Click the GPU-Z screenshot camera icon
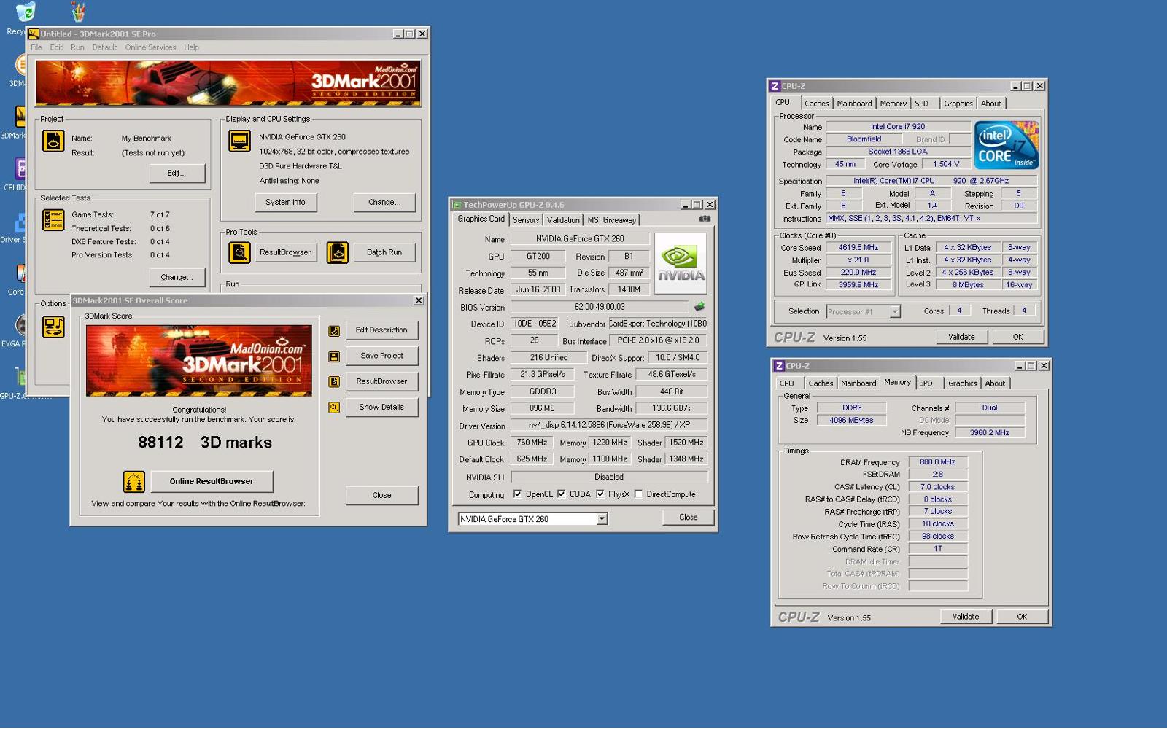Screen dimensions: 1167x729 click(705, 219)
